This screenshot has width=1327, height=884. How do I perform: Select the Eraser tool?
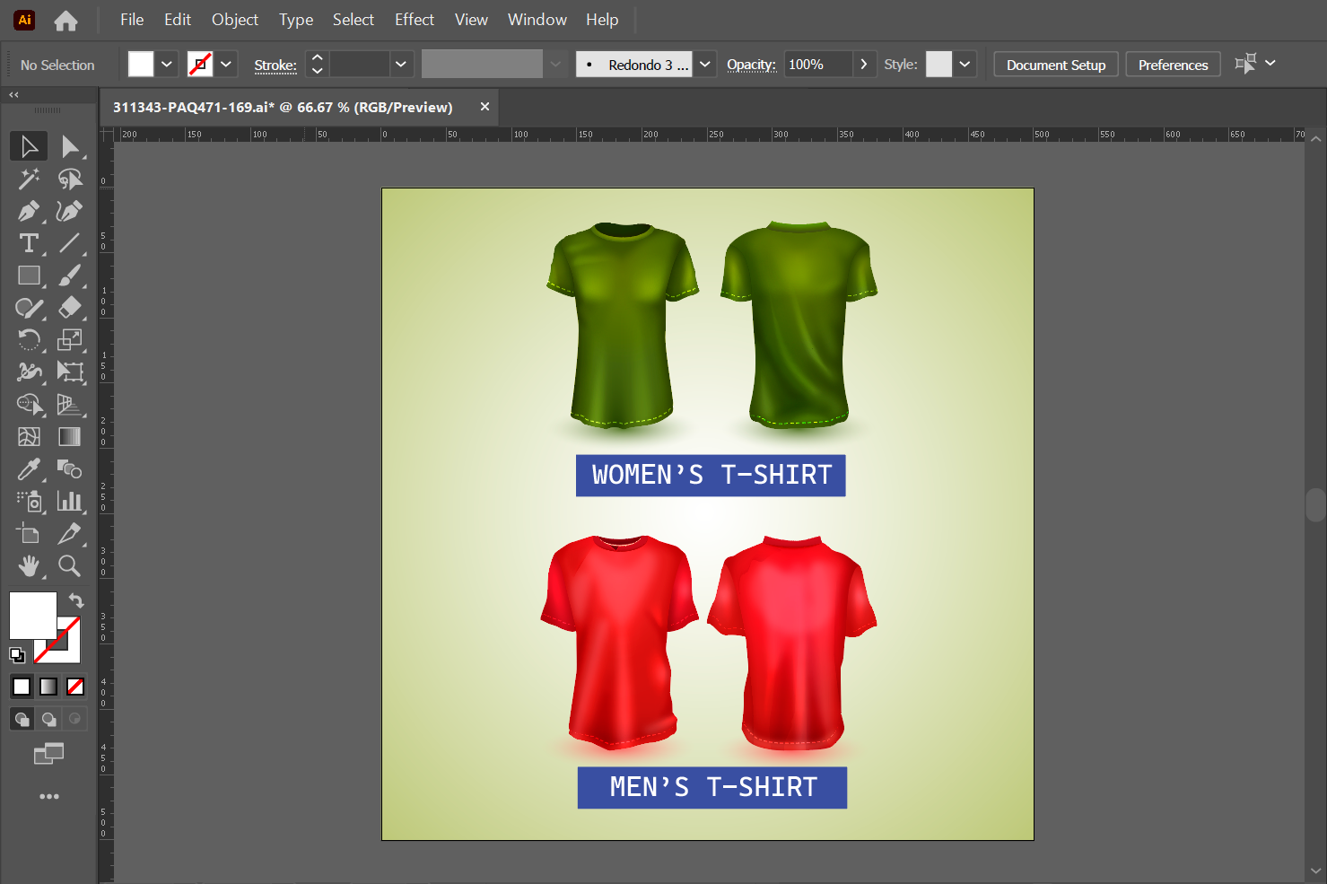pyautogui.click(x=70, y=308)
